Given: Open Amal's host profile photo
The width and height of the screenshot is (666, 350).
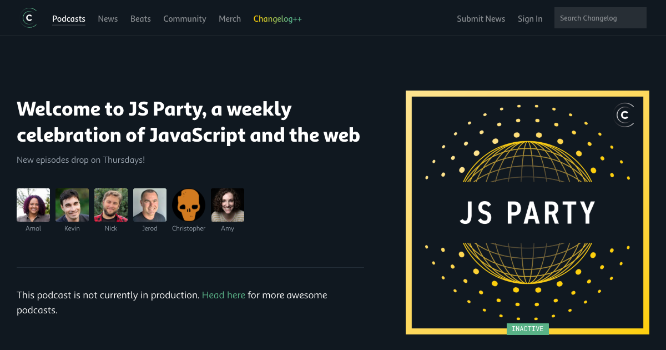Looking at the screenshot, I should (x=33, y=204).
